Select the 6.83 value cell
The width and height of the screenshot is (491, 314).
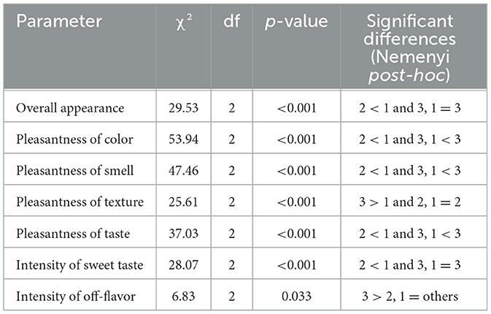point(184,296)
